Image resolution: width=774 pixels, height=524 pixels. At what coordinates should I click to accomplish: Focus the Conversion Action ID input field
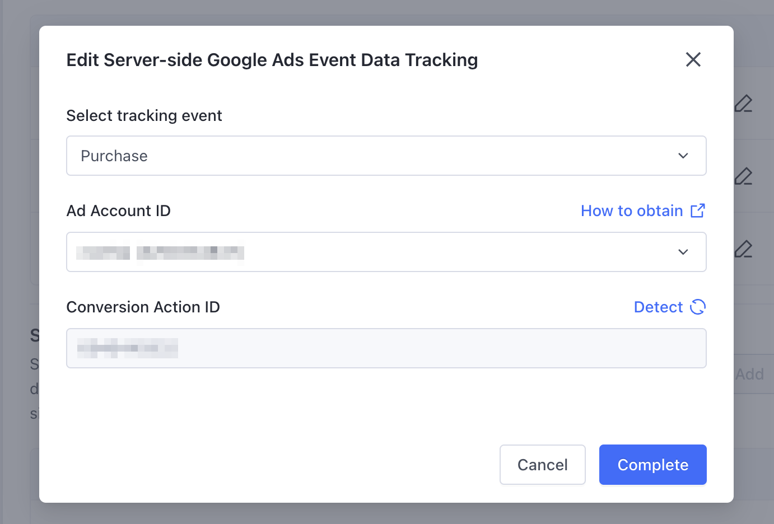[x=386, y=348]
